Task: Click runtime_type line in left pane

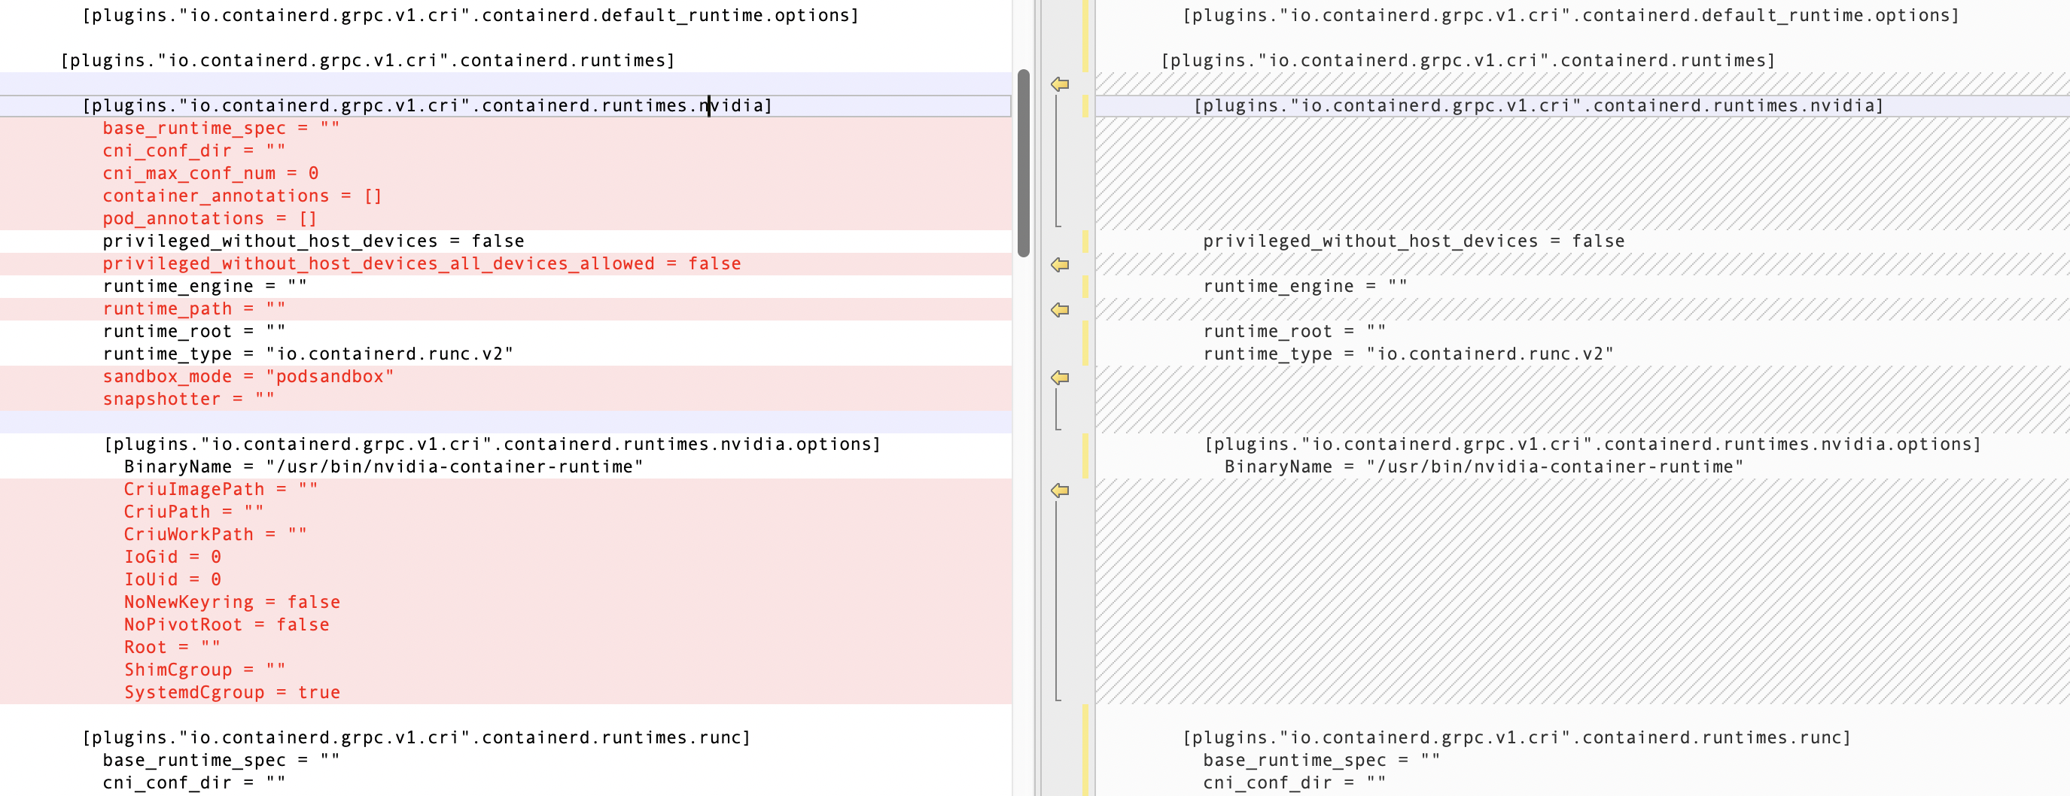Action: [308, 354]
